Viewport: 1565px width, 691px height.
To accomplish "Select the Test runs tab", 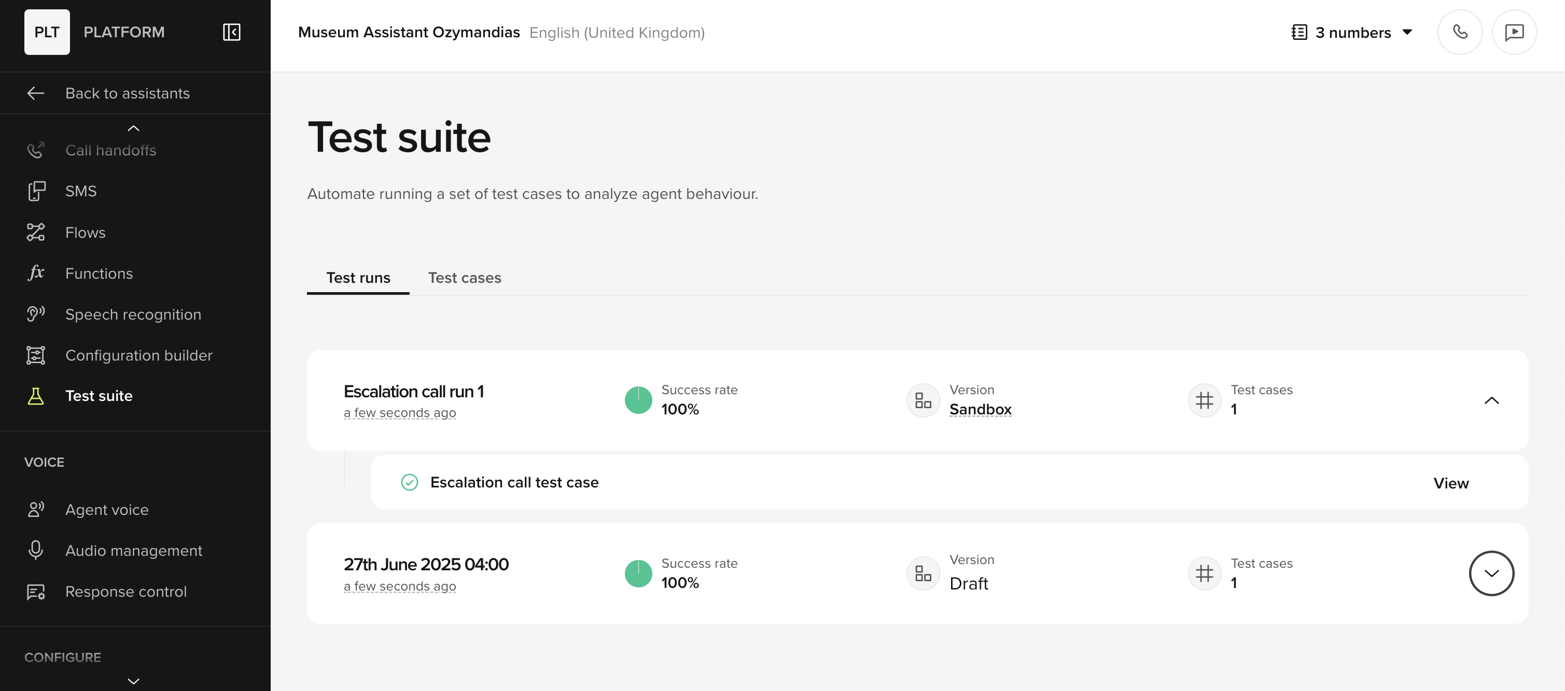I will [358, 278].
